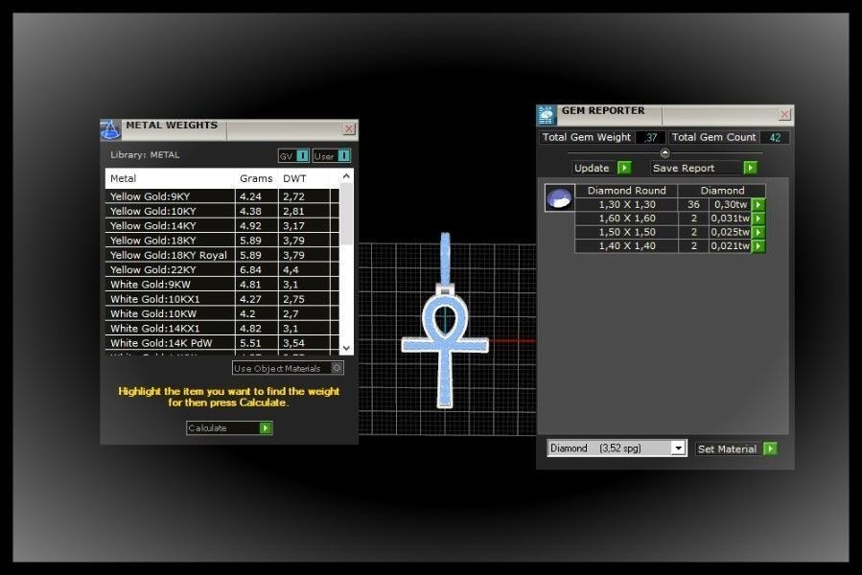Select Yellow Gold:10KY row
Screen dimensions: 862x575
coord(222,211)
